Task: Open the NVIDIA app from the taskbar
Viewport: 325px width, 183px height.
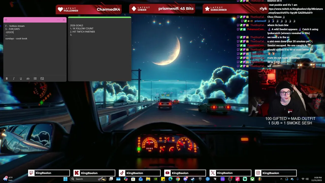Action: point(155,179)
